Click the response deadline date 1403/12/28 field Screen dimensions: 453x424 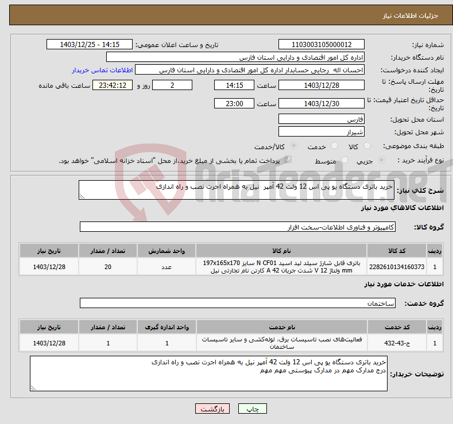[x=322, y=85]
